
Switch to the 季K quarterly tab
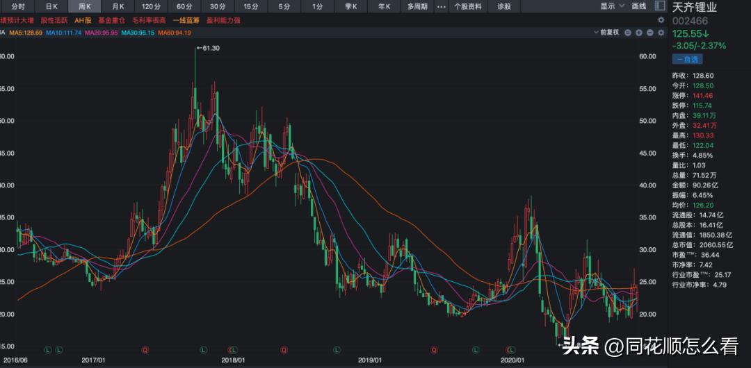click(351, 6)
